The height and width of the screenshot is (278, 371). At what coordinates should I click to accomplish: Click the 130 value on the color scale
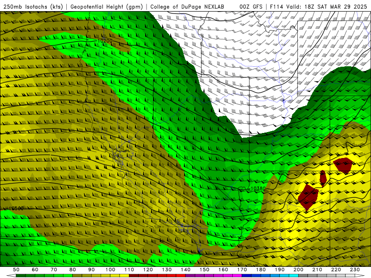click(167, 270)
